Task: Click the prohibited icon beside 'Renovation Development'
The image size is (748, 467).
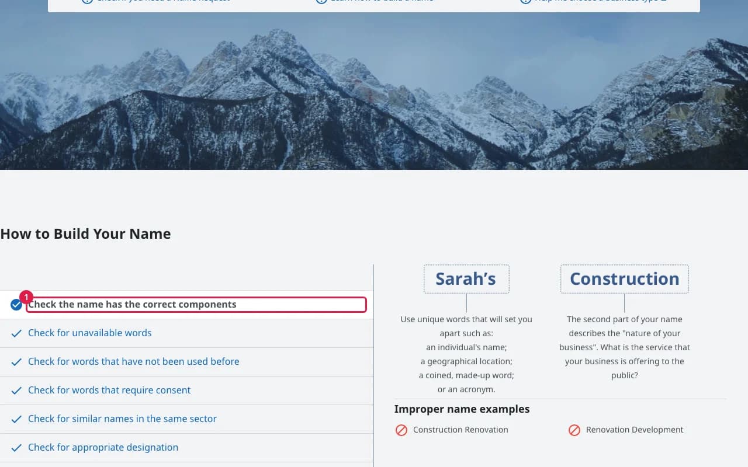Action: 574,430
